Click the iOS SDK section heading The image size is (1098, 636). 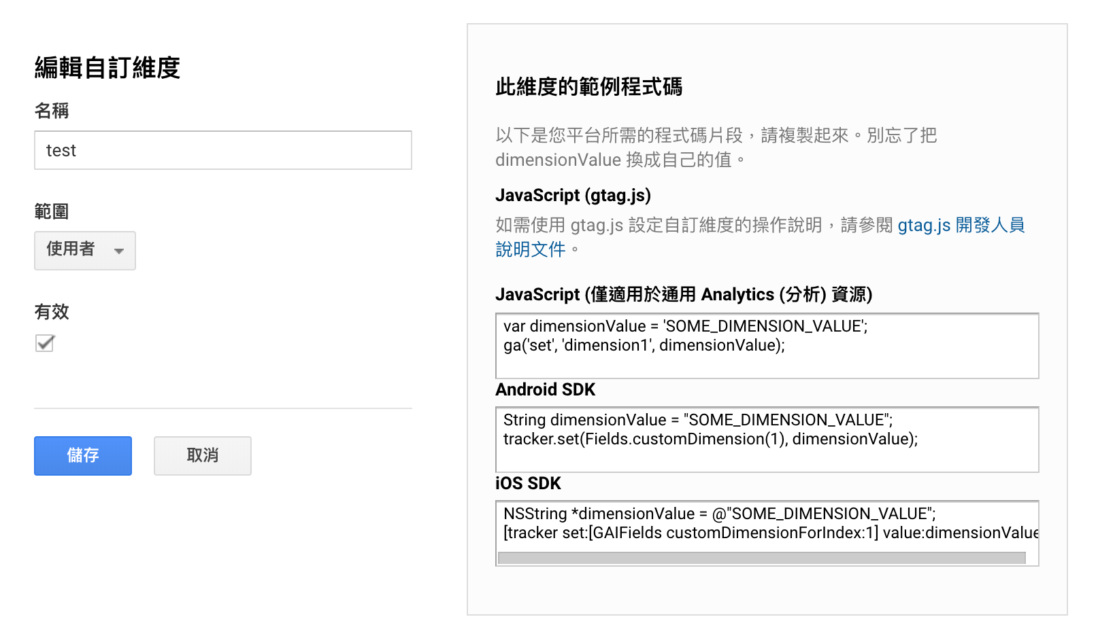coord(528,484)
